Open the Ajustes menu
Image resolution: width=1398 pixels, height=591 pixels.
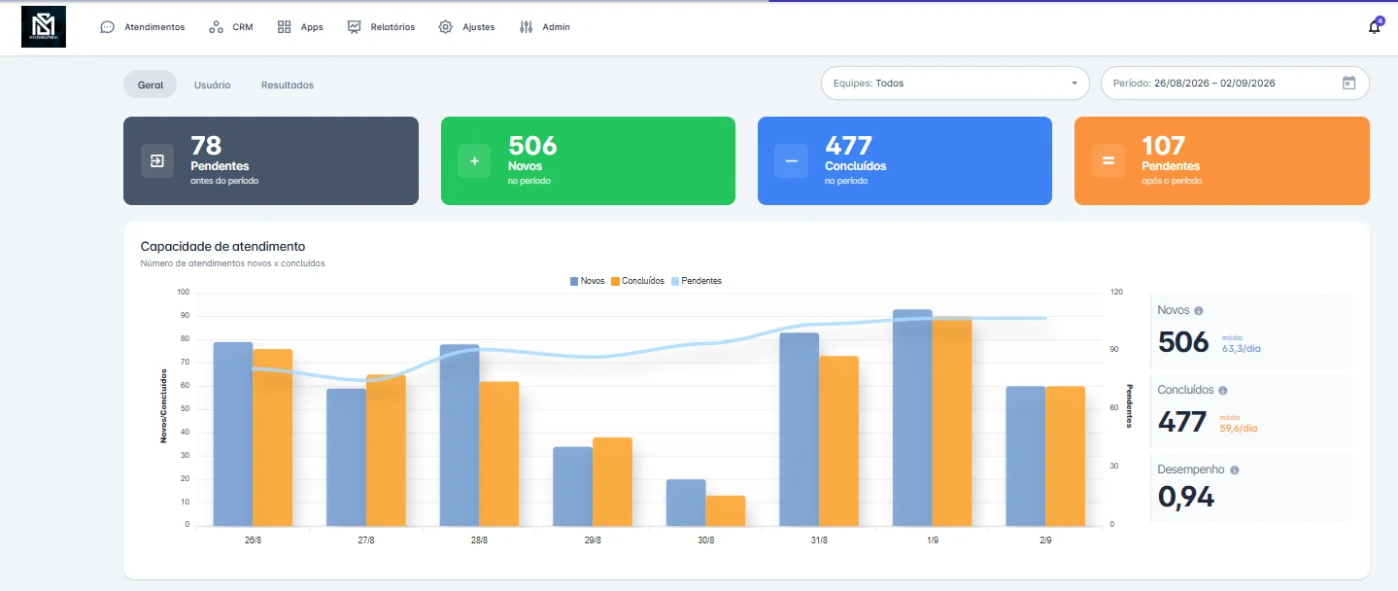pos(466,27)
